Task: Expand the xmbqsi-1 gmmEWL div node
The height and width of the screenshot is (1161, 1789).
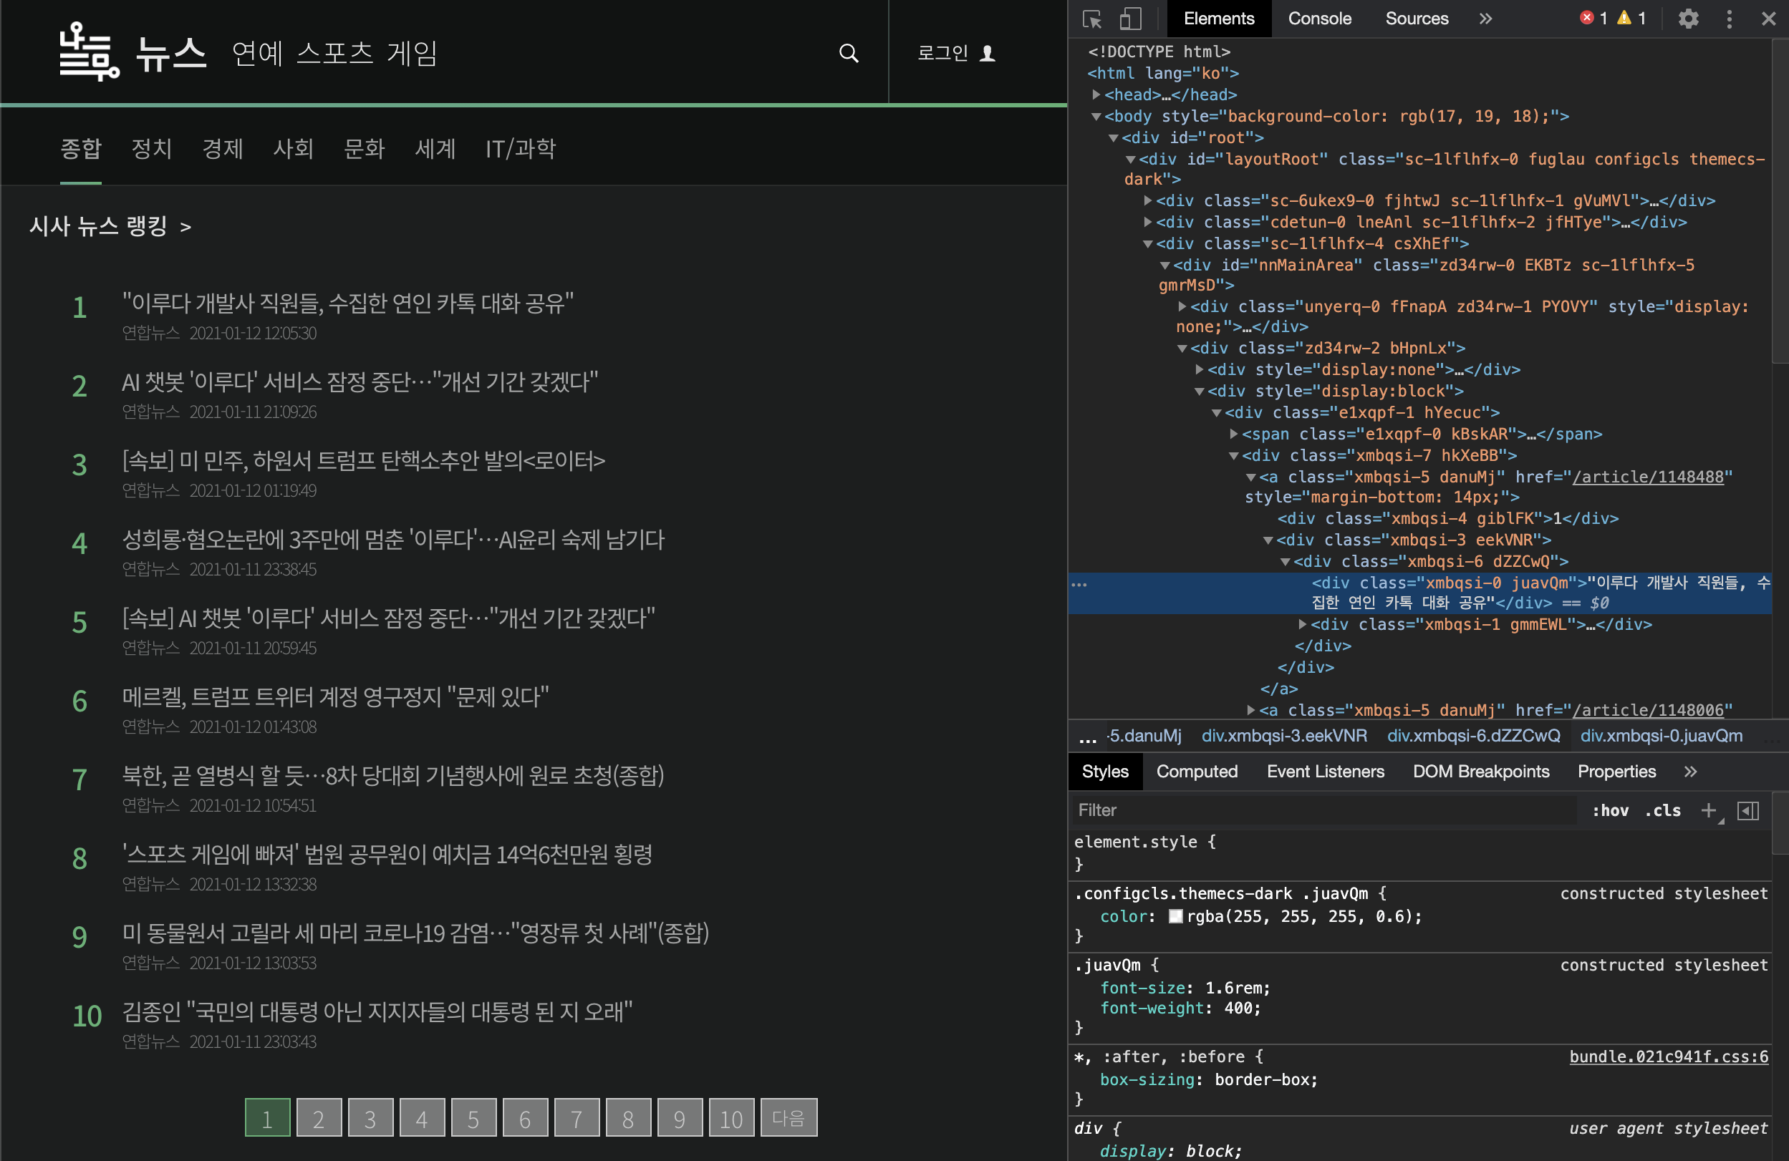Action: [1303, 624]
